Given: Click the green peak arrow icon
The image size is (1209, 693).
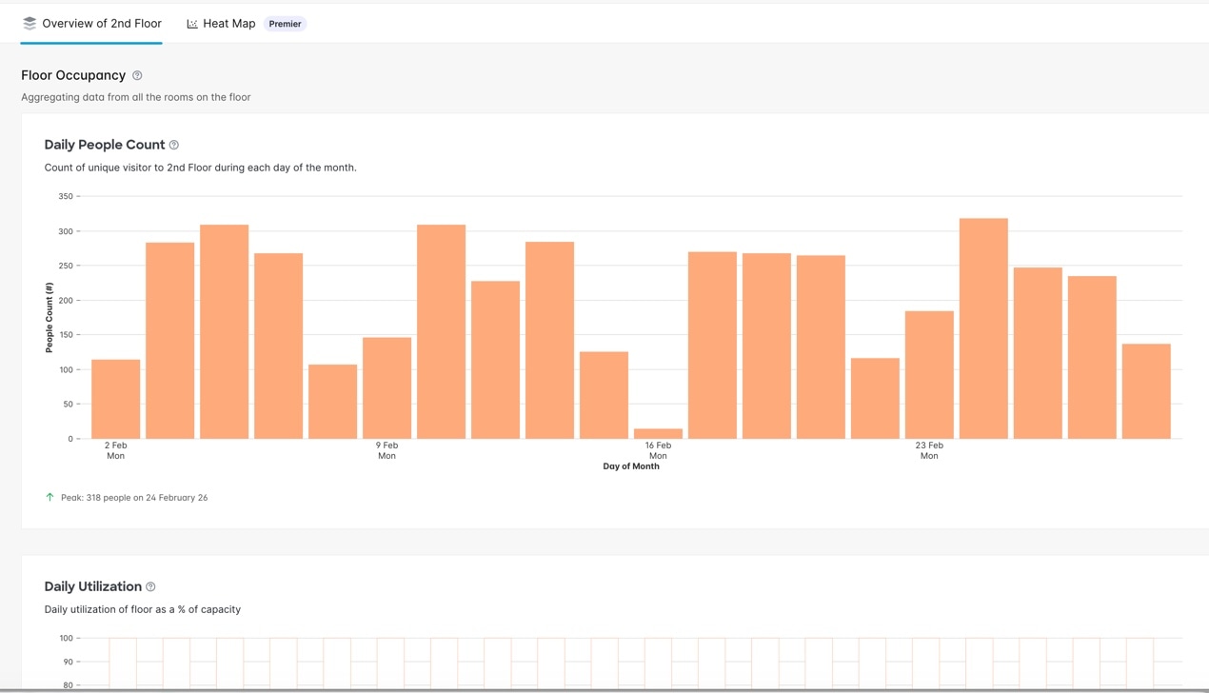Looking at the screenshot, I should 50,497.
